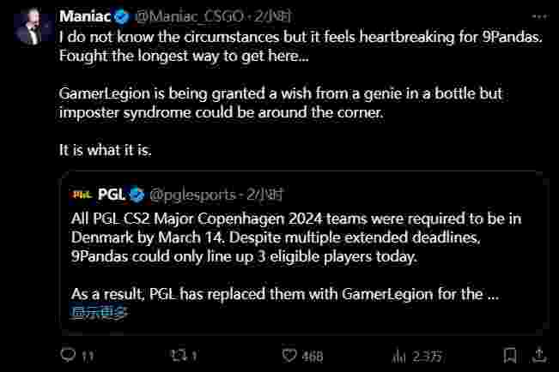The height and width of the screenshot is (372, 559).
Task: Click Maniac's verified badge
Action: [x=121, y=16]
